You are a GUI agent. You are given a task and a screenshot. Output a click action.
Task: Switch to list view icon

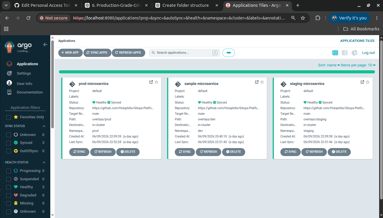click(x=345, y=53)
